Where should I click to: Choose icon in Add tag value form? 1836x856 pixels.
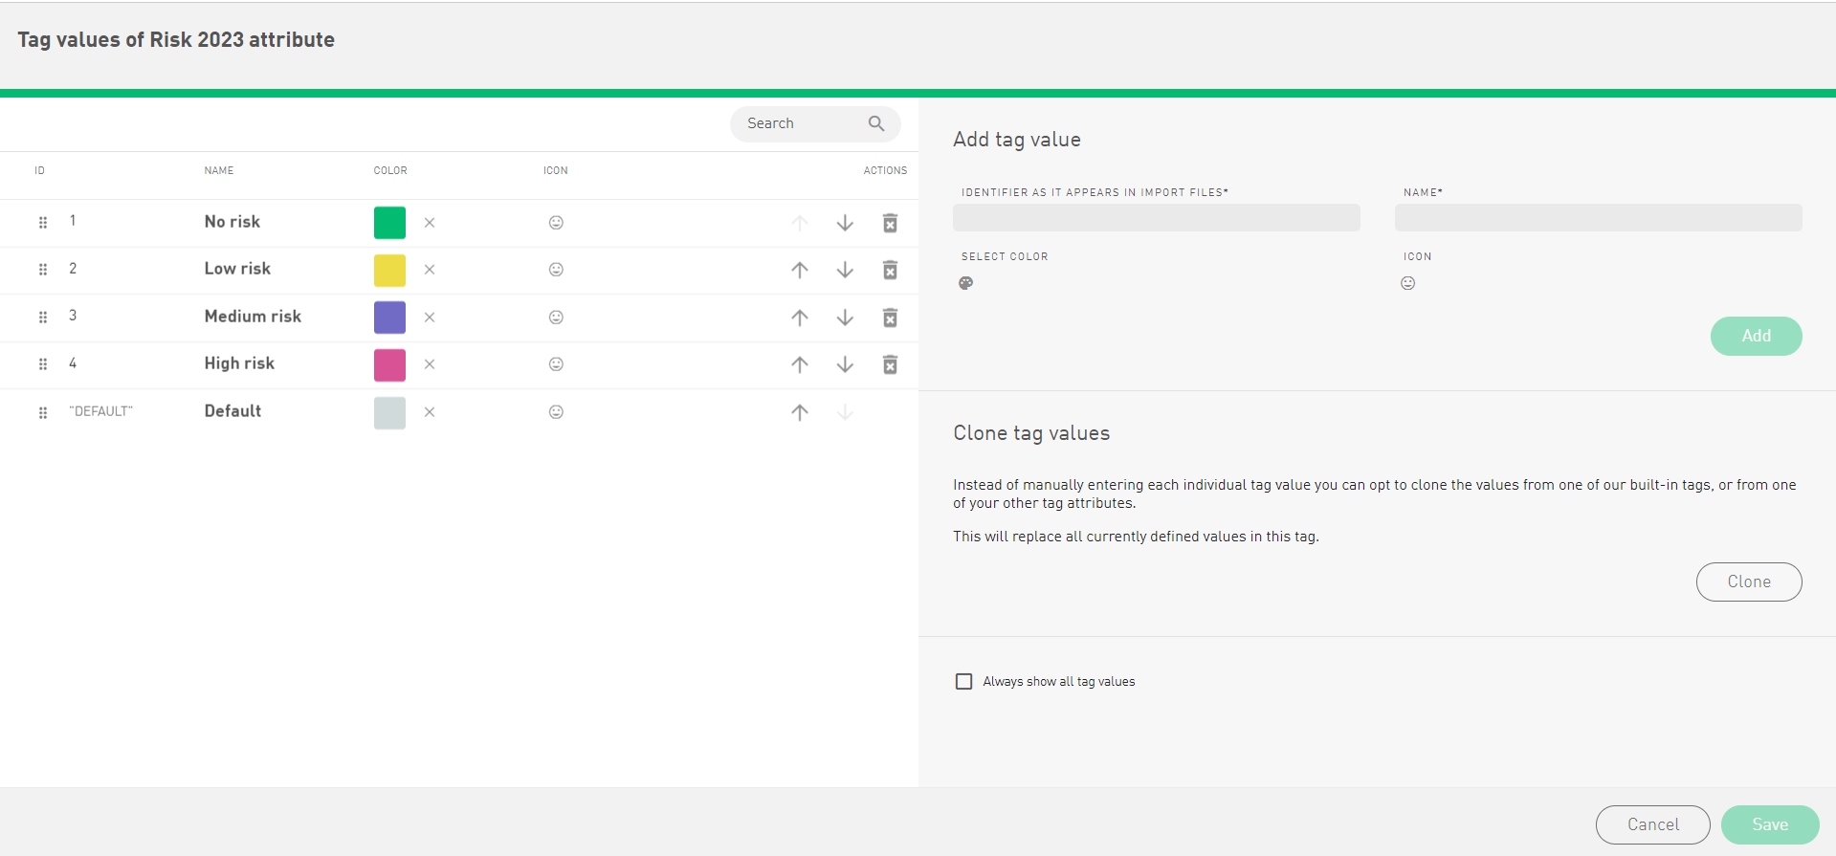tap(1407, 283)
